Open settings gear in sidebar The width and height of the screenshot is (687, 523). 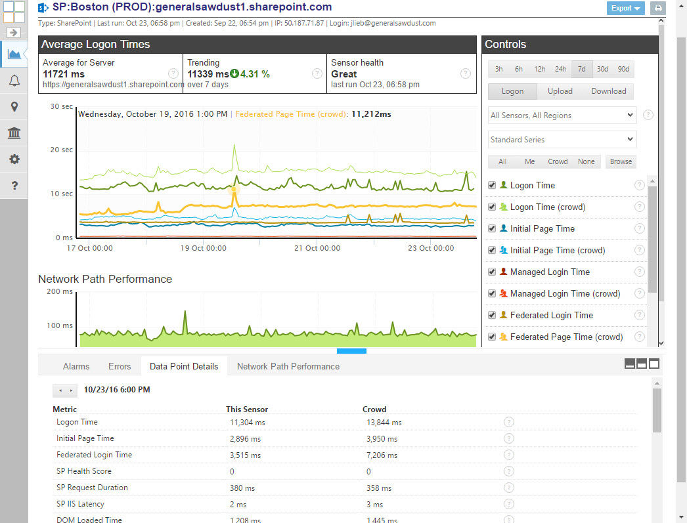tap(14, 159)
